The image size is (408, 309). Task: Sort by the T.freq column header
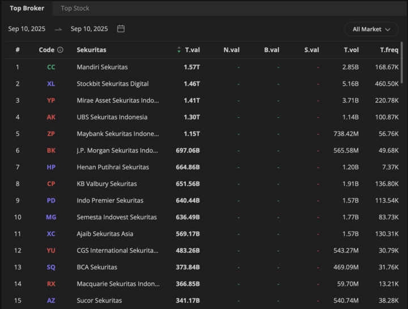click(389, 50)
